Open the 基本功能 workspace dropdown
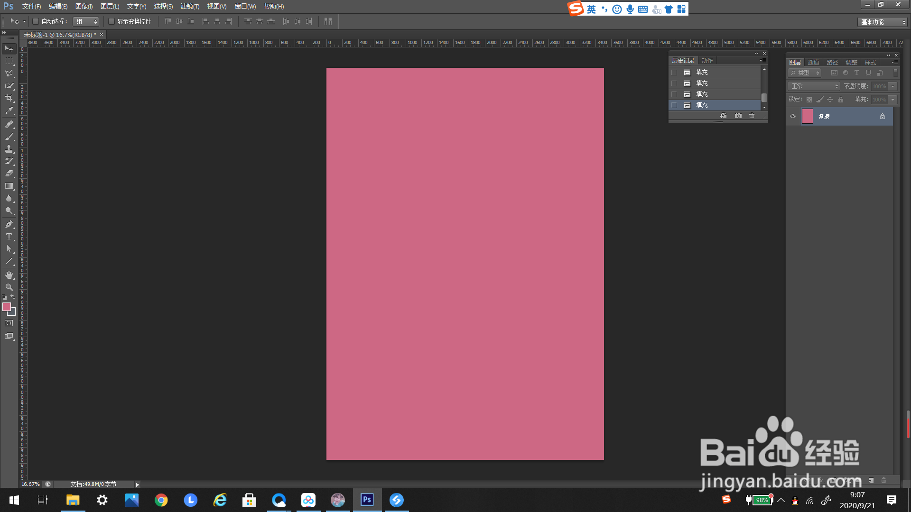The image size is (911, 512). (883, 22)
